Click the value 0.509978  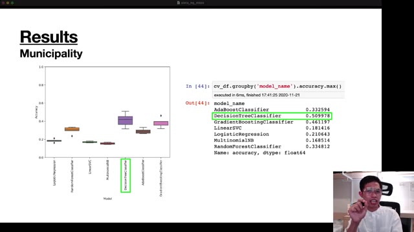pos(318,116)
